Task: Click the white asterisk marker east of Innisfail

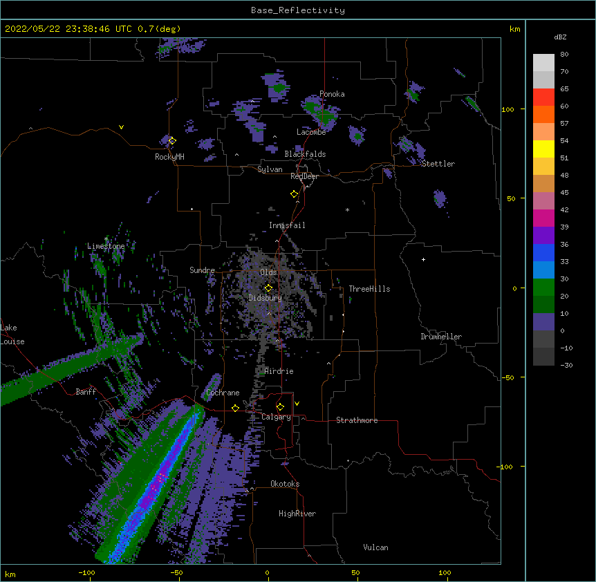Action: click(347, 209)
